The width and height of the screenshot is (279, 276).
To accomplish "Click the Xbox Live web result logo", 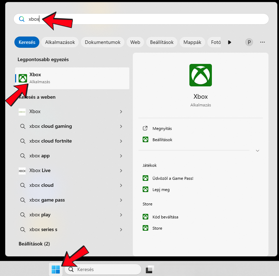I will (22, 171).
